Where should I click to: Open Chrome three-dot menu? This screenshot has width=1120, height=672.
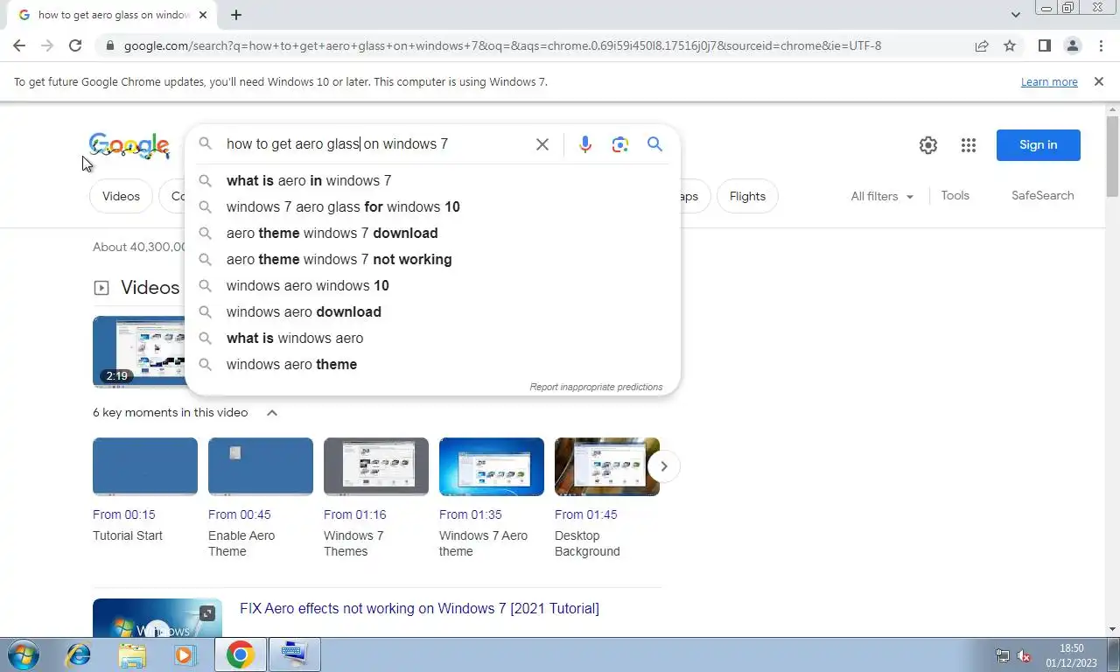pos(1101,45)
